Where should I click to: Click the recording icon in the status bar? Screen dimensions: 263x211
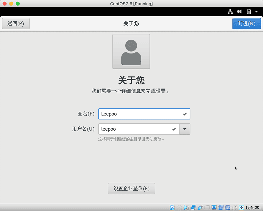pos(221,207)
